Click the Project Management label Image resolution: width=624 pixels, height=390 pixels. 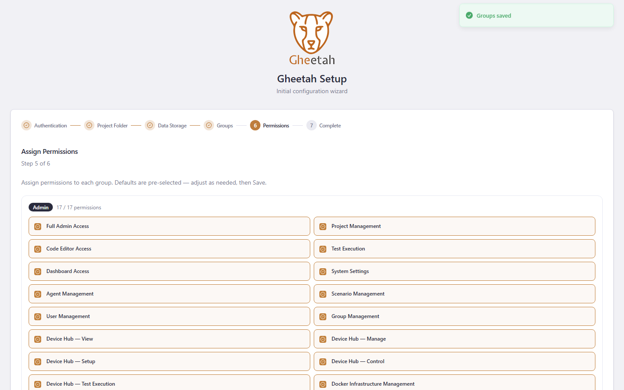tap(356, 226)
